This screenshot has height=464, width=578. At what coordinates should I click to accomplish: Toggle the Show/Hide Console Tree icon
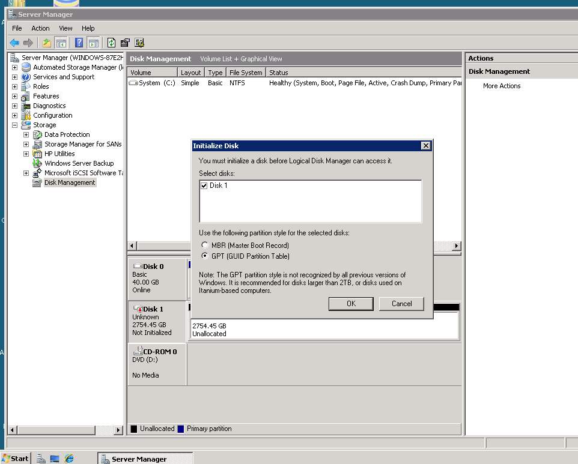click(61, 43)
